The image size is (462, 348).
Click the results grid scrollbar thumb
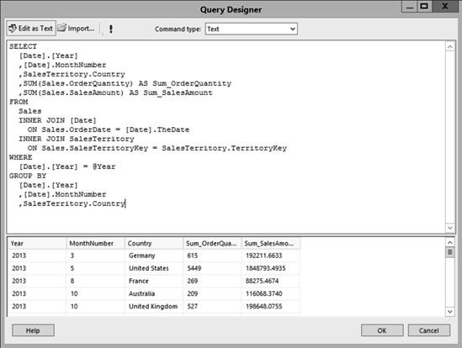(x=449, y=253)
